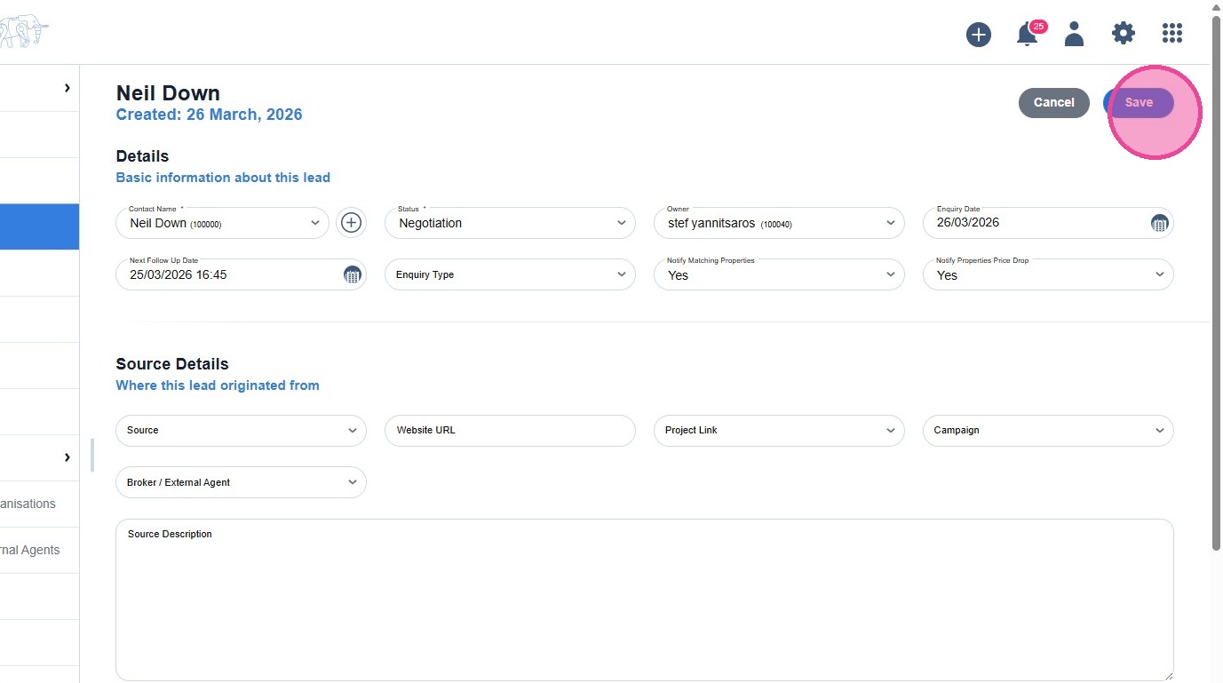Click the Next Follow Up Date value
Image resolution: width=1223 pixels, height=683 pixels.
179,274
